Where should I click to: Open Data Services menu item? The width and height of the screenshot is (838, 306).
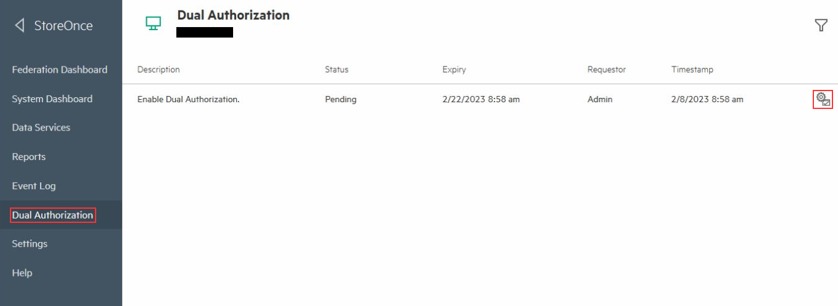point(41,127)
